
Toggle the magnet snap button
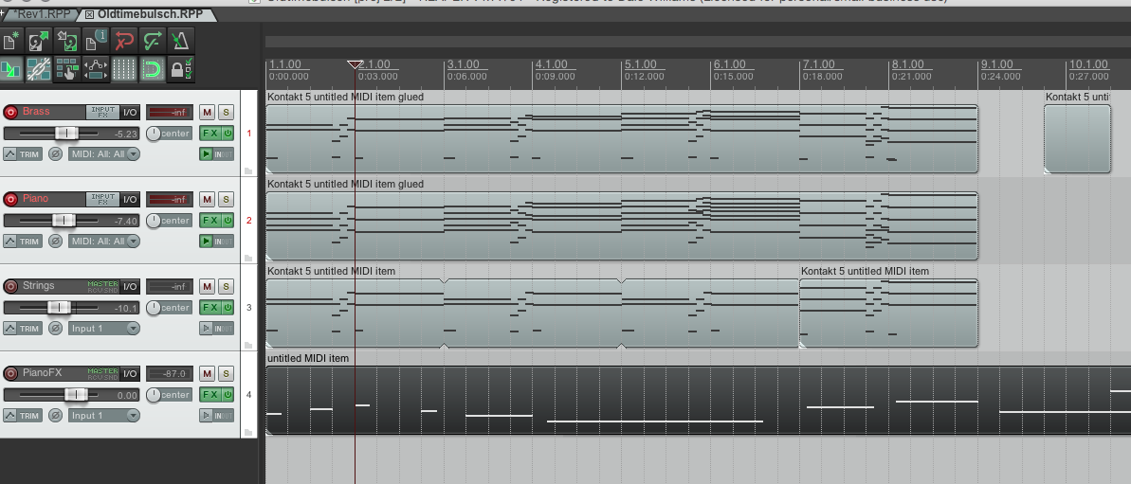(152, 69)
